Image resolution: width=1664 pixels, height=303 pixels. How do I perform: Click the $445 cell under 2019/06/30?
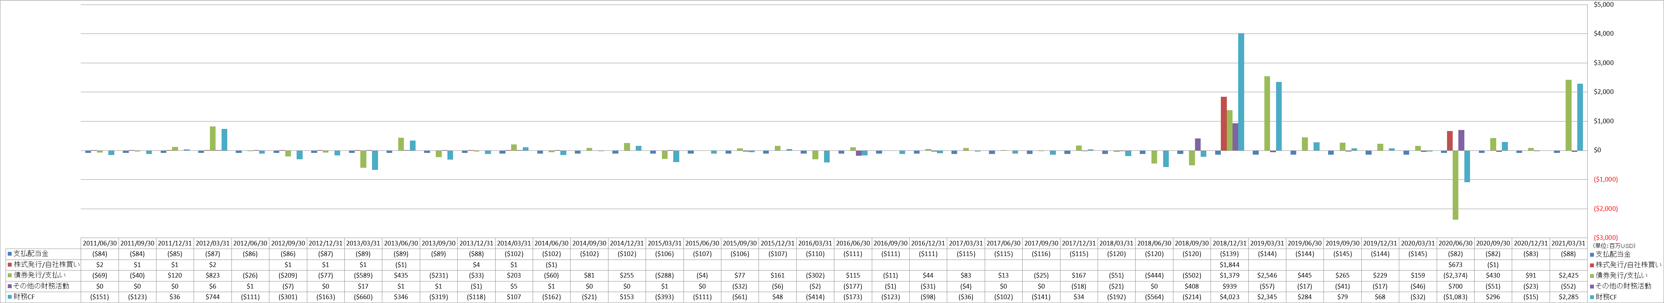pyautogui.click(x=1305, y=275)
